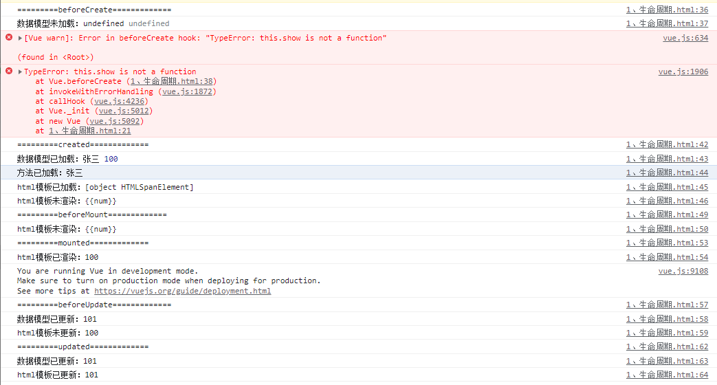Select the html模板已更新: 101 log line
717x385 pixels.
(58, 375)
